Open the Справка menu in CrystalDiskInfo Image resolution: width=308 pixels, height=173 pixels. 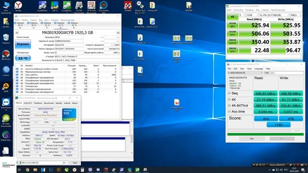point(54,20)
